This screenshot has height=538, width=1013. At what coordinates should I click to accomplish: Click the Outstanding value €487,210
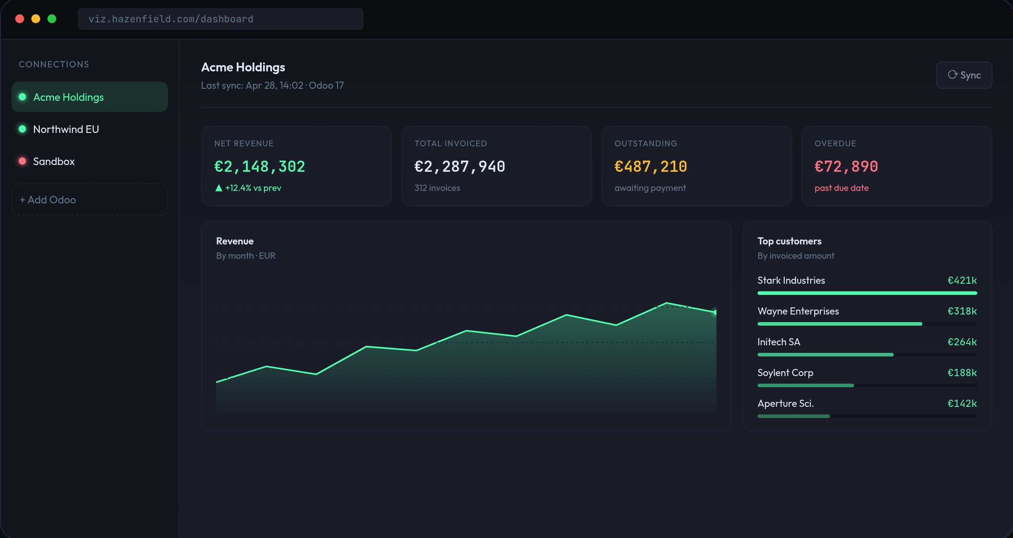tap(651, 166)
